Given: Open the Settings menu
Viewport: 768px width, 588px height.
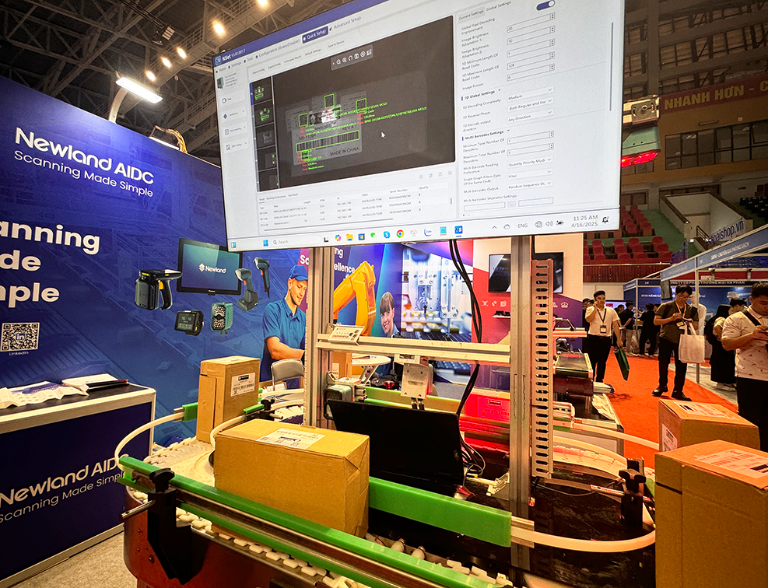Looking at the screenshot, I should (x=235, y=65).
